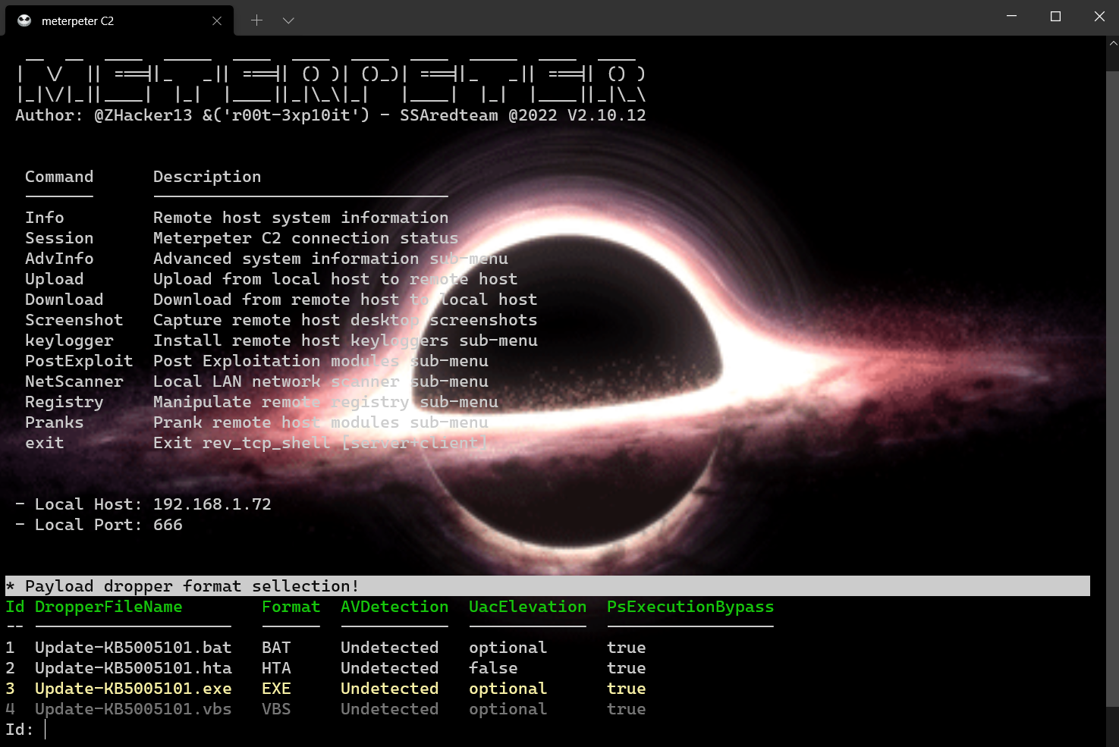Click 'Prank remote host modules sub-menu' description
Screen dimensions: 1119x747
321,422
